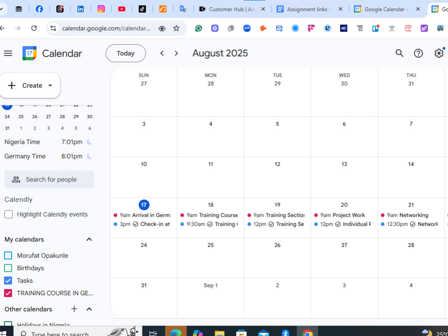448x336 pixels.
Task: Select today's date 17 in grid
Action: coord(144,205)
